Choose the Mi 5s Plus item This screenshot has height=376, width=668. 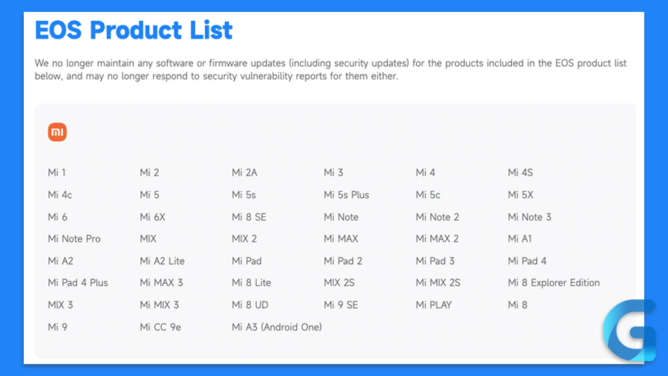coord(347,195)
